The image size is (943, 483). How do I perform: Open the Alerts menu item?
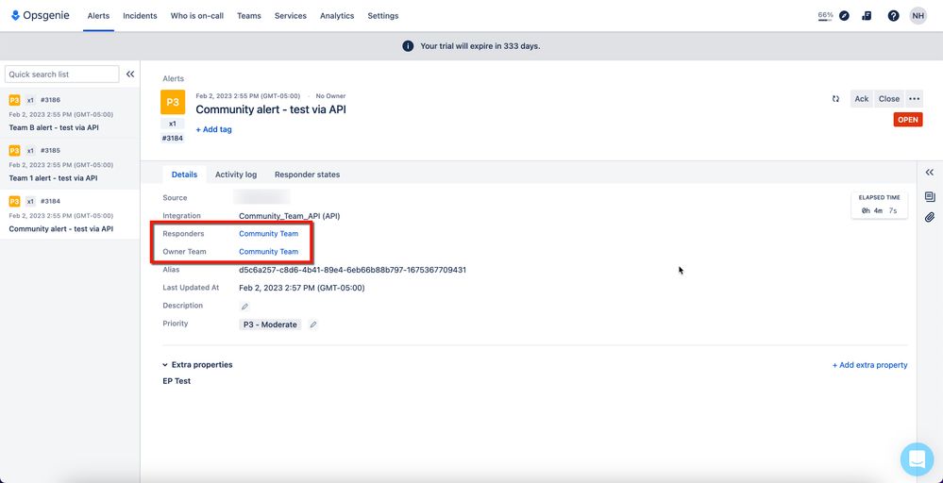click(98, 16)
